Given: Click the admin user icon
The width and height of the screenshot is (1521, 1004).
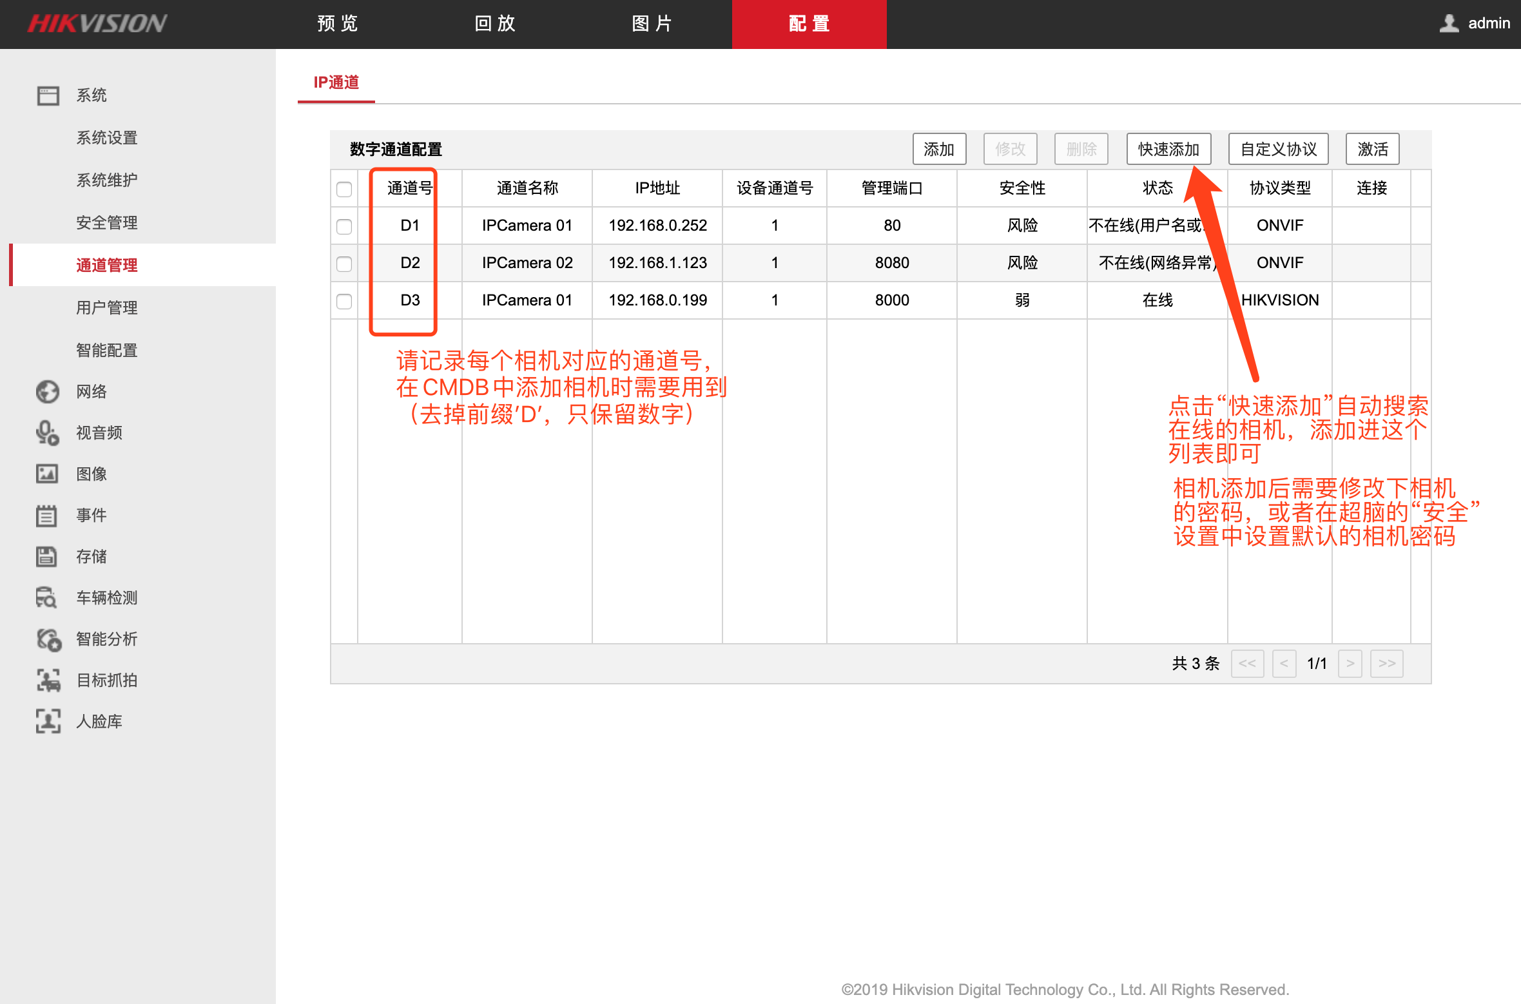Looking at the screenshot, I should (1449, 23).
